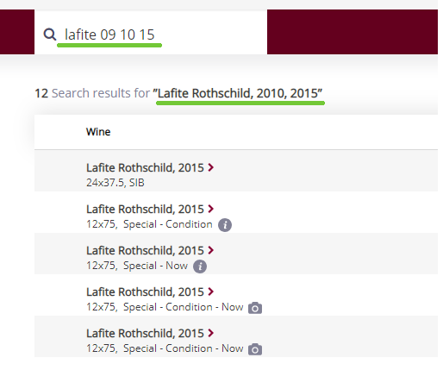Click the Wine column header
Viewport: 443px width, 370px height.
[98, 132]
